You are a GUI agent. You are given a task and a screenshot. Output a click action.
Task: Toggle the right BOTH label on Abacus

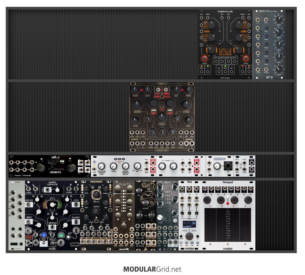click(x=243, y=31)
